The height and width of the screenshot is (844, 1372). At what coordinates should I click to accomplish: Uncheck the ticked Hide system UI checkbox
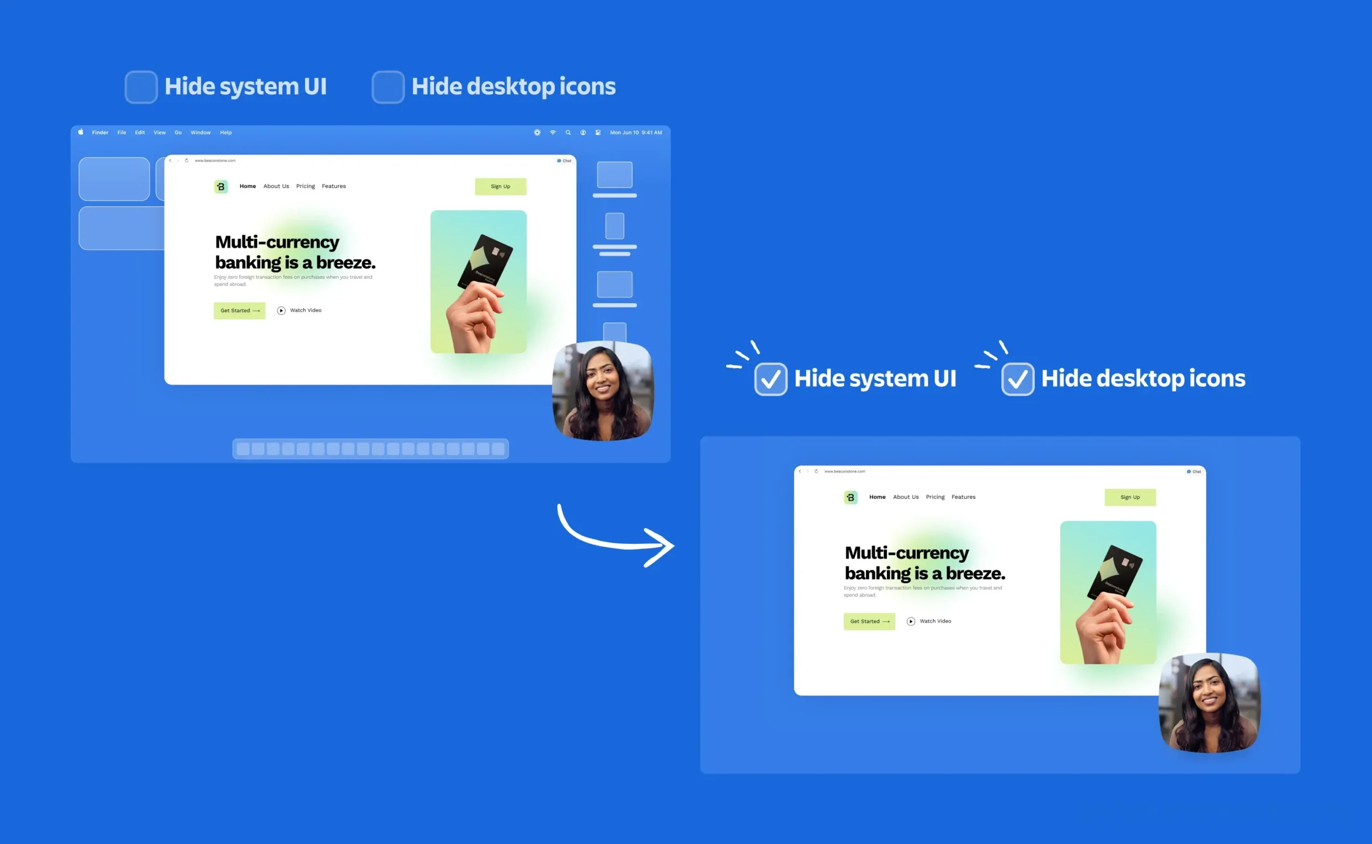(x=770, y=379)
